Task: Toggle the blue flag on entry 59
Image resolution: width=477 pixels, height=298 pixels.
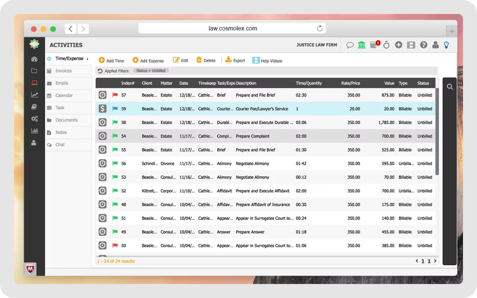Action: (x=115, y=109)
